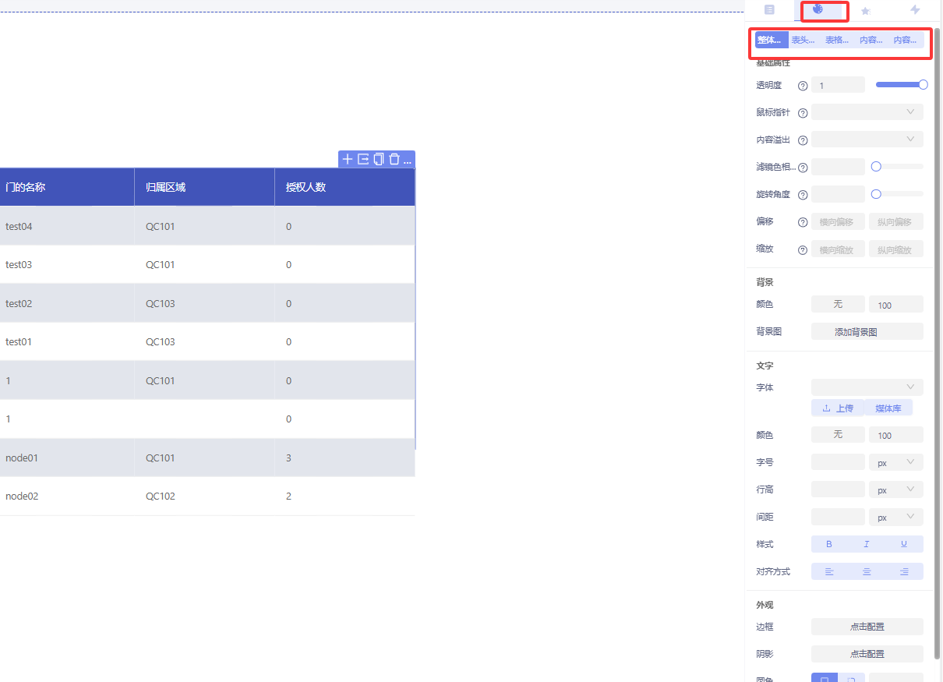Toggle underline text style
This screenshot has height=682, width=943.
904,544
